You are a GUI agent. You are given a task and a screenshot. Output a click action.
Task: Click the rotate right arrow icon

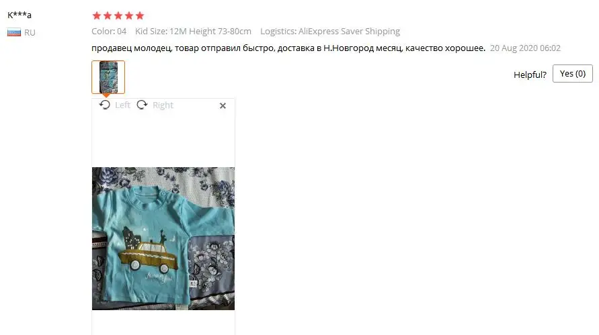tap(142, 105)
